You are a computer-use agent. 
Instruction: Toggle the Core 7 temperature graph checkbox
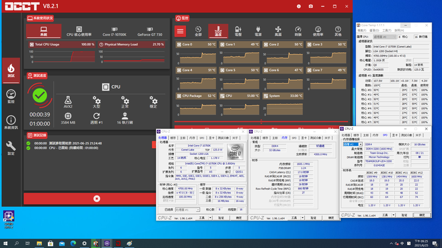tap(309, 70)
